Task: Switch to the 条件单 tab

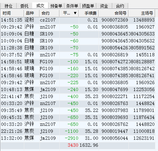Action: coord(72,6)
